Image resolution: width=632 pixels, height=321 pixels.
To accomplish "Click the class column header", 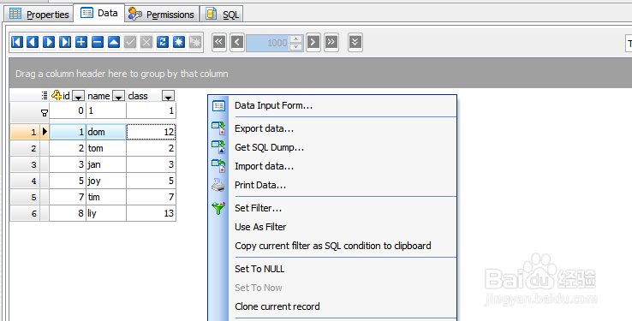I will coord(151,96).
